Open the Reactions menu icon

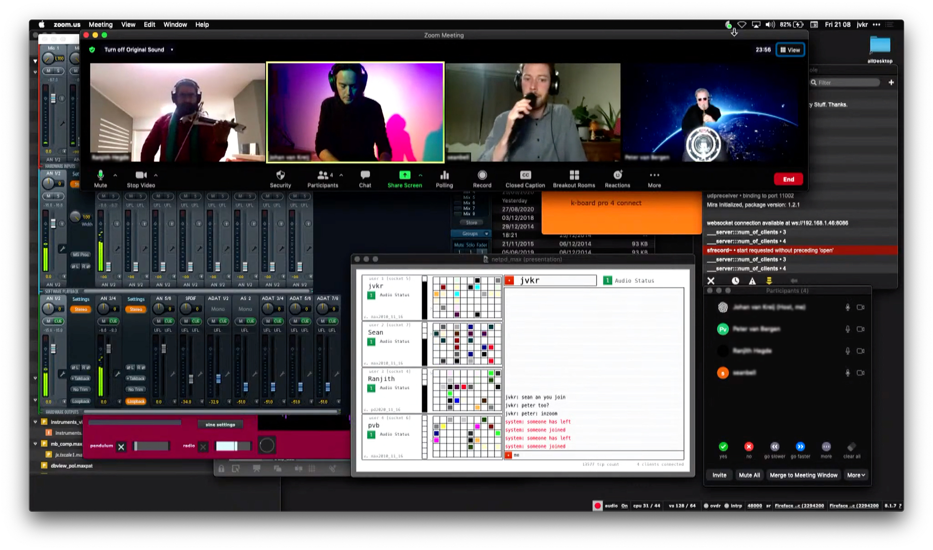[617, 176]
